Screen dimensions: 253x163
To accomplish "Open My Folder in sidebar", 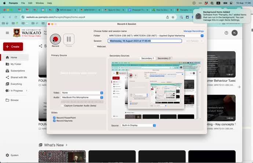I will click(x=15, y=64).
